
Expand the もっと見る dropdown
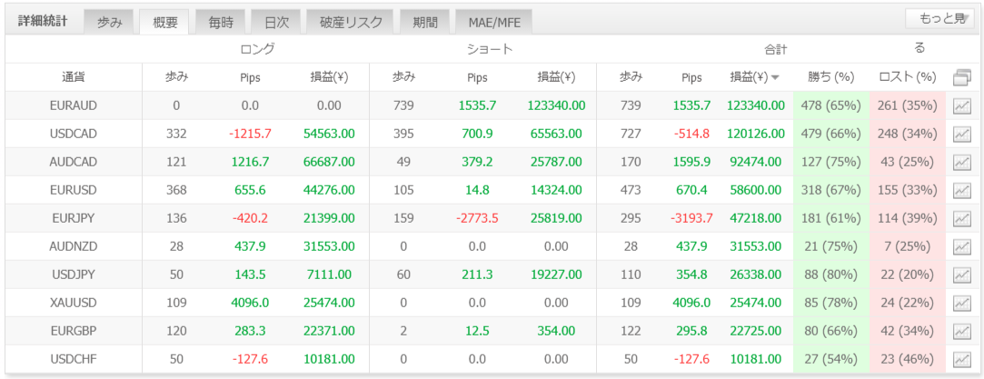point(942,19)
